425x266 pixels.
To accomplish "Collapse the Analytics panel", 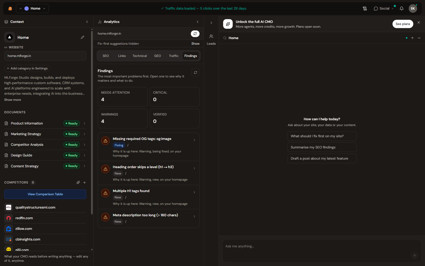I will coord(197,22).
